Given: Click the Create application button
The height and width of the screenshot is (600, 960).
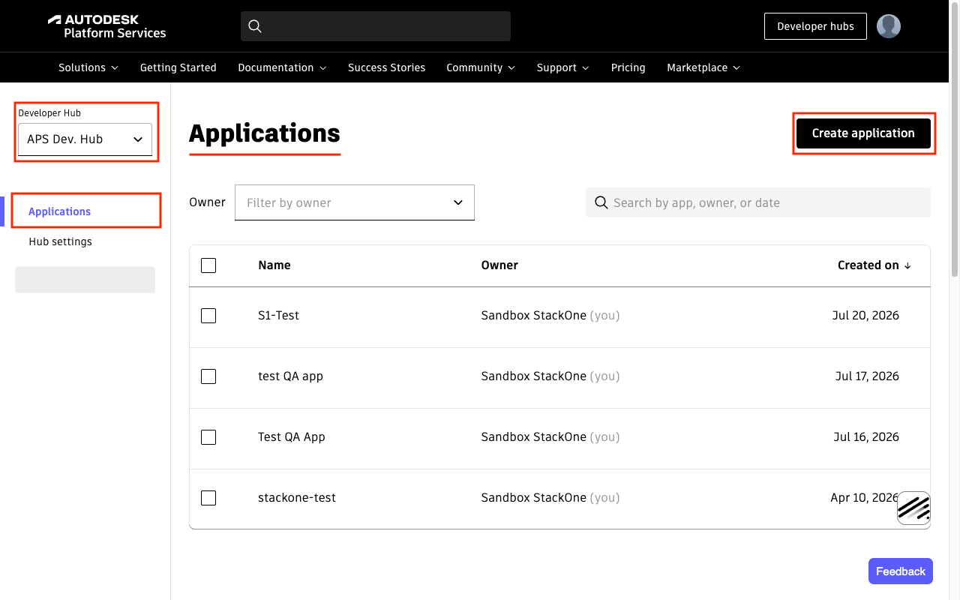Looking at the screenshot, I should (863, 133).
